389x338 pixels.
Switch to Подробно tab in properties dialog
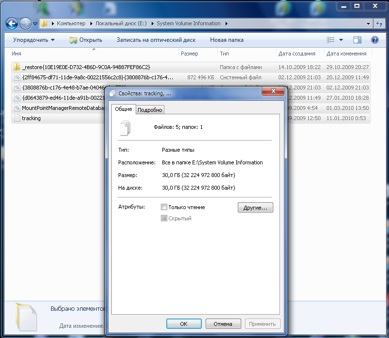pyautogui.click(x=150, y=110)
